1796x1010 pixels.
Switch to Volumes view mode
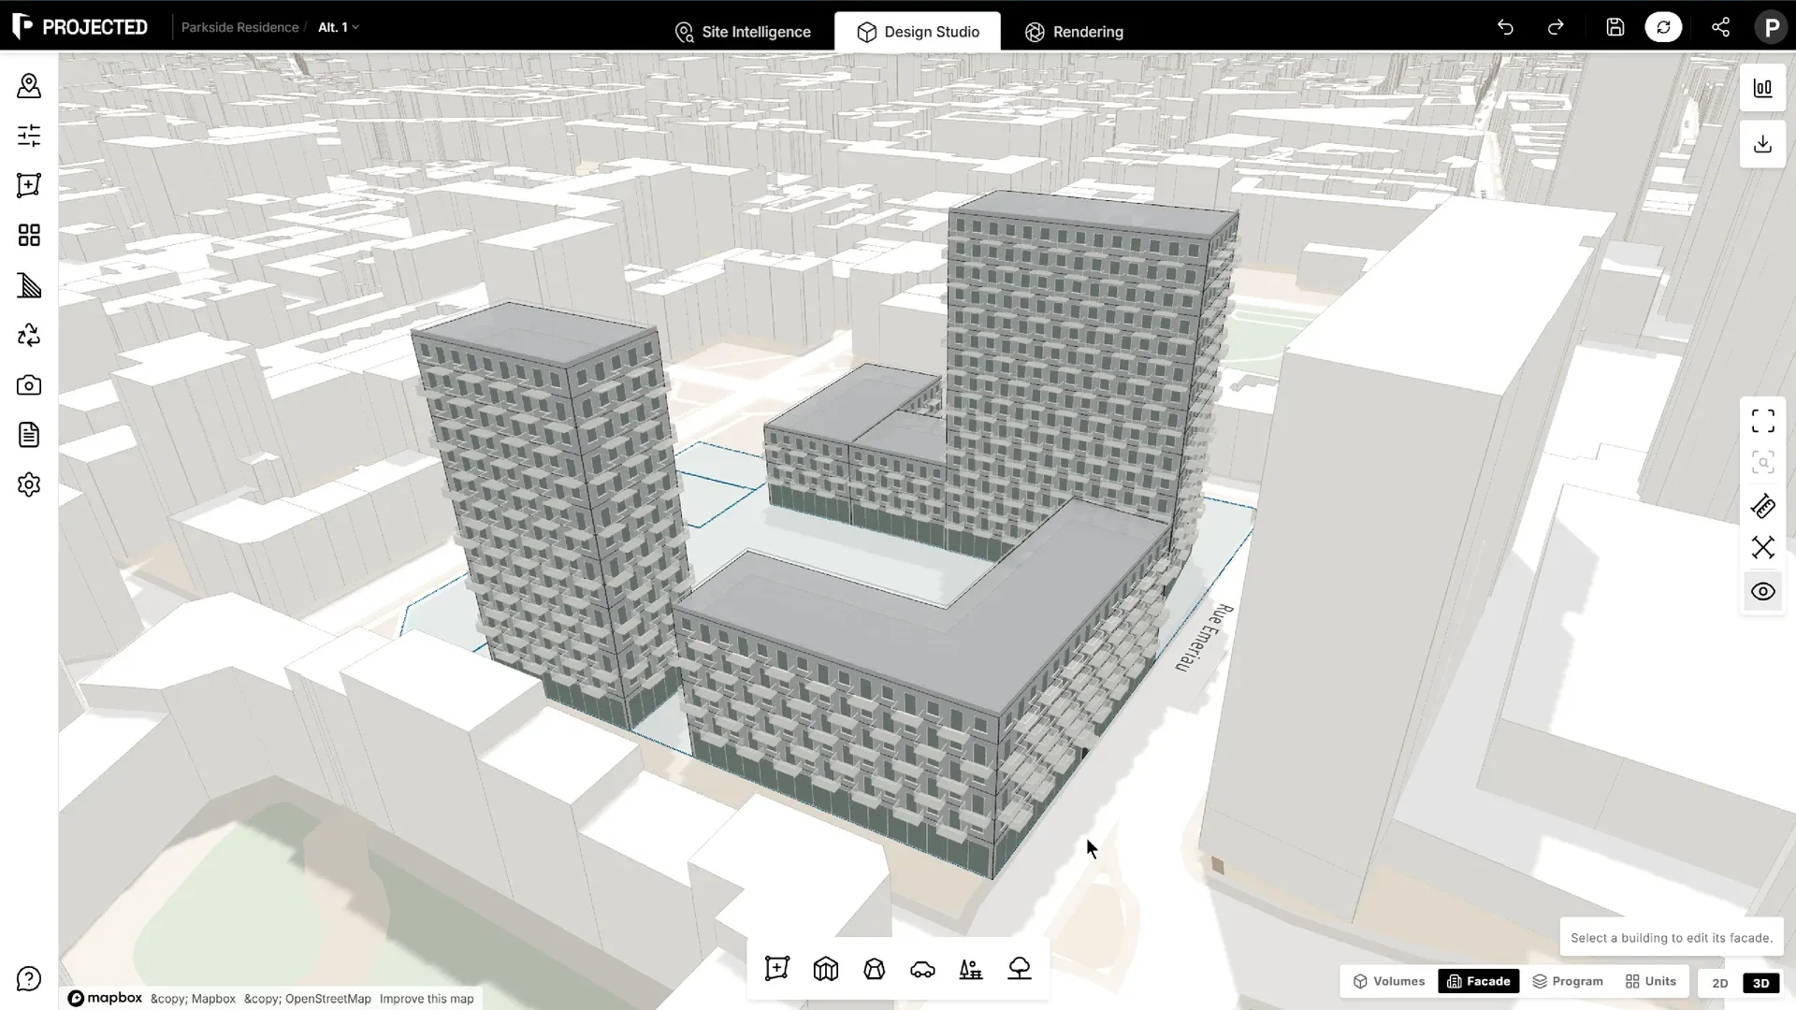(x=1389, y=981)
